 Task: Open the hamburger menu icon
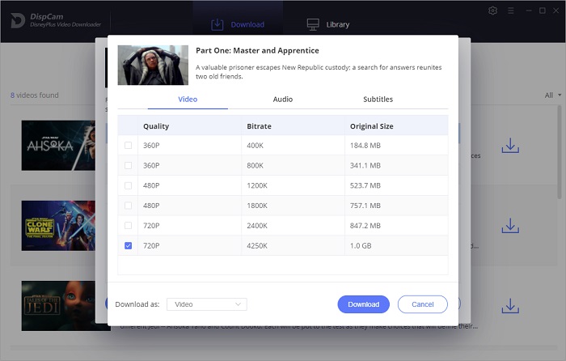[511, 11]
